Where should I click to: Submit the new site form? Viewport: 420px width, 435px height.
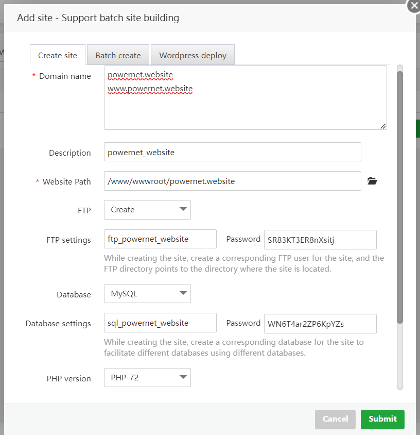pos(382,419)
